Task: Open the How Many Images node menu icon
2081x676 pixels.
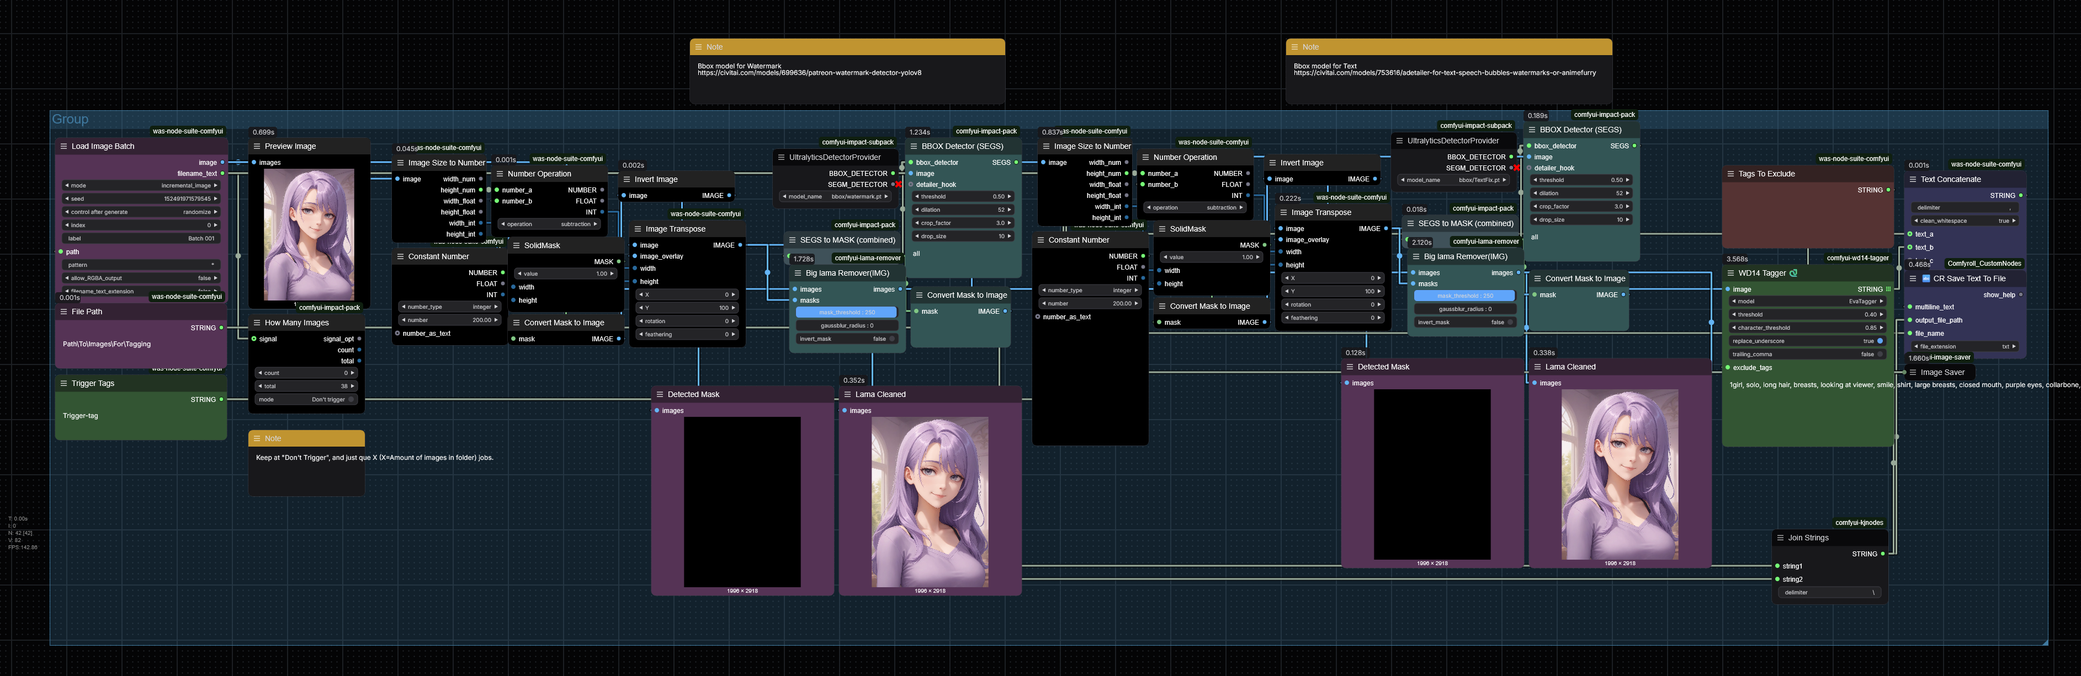Action: [256, 323]
